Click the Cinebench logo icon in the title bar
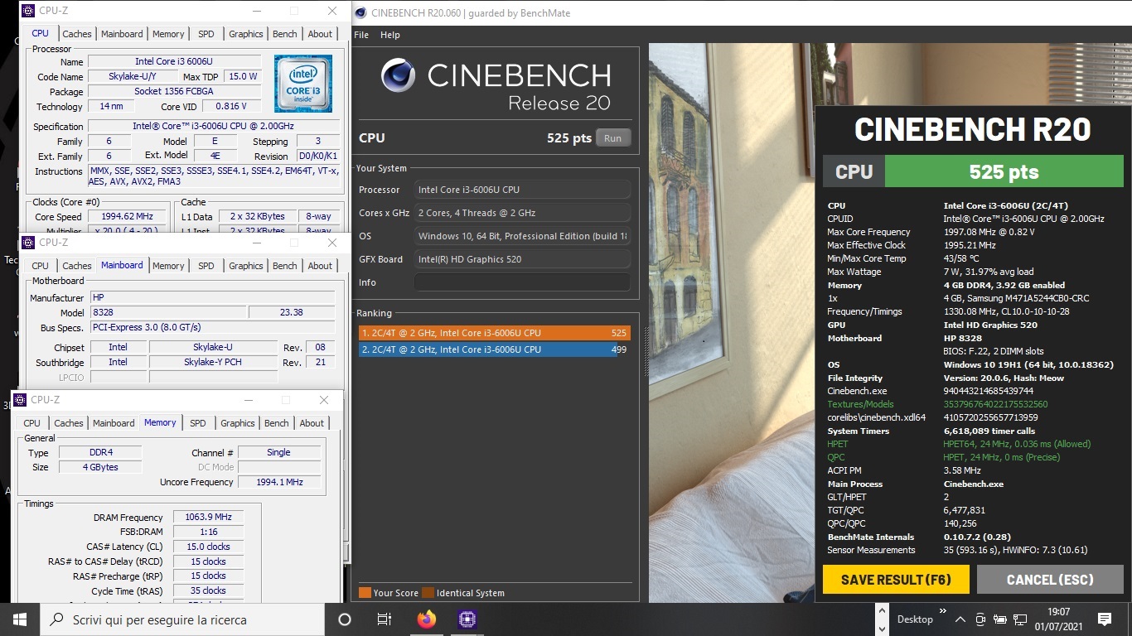 (x=361, y=12)
